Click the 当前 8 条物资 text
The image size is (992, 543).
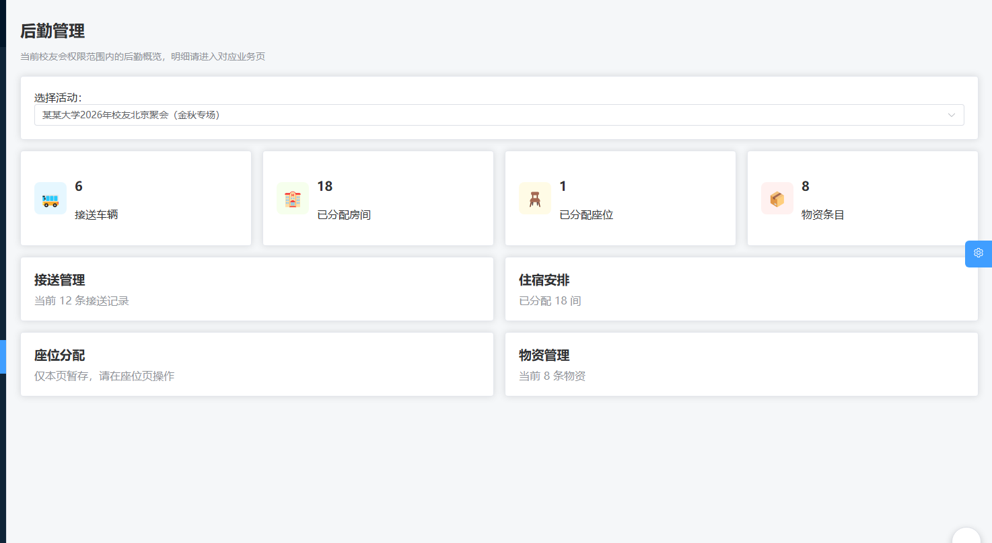click(552, 376)
